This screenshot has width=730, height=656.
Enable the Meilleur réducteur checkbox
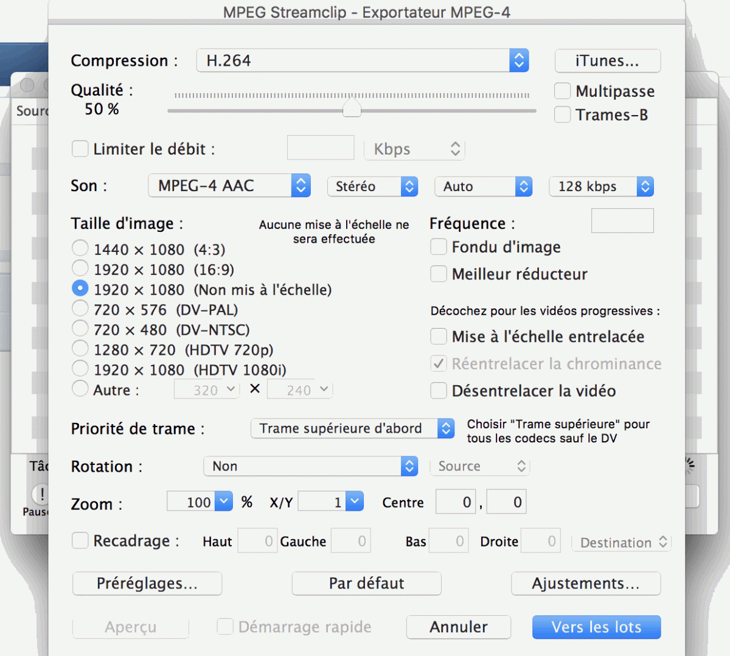coord(439,274)
